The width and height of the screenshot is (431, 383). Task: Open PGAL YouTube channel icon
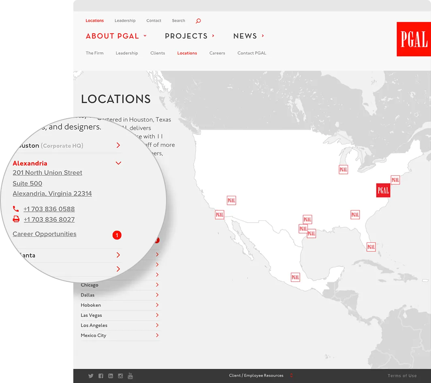(130, 376)
